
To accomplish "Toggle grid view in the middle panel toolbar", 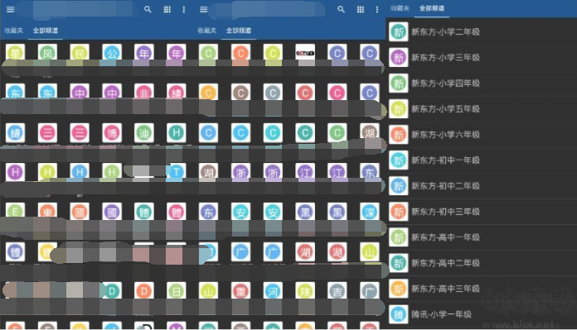I will tap(361, 10).
